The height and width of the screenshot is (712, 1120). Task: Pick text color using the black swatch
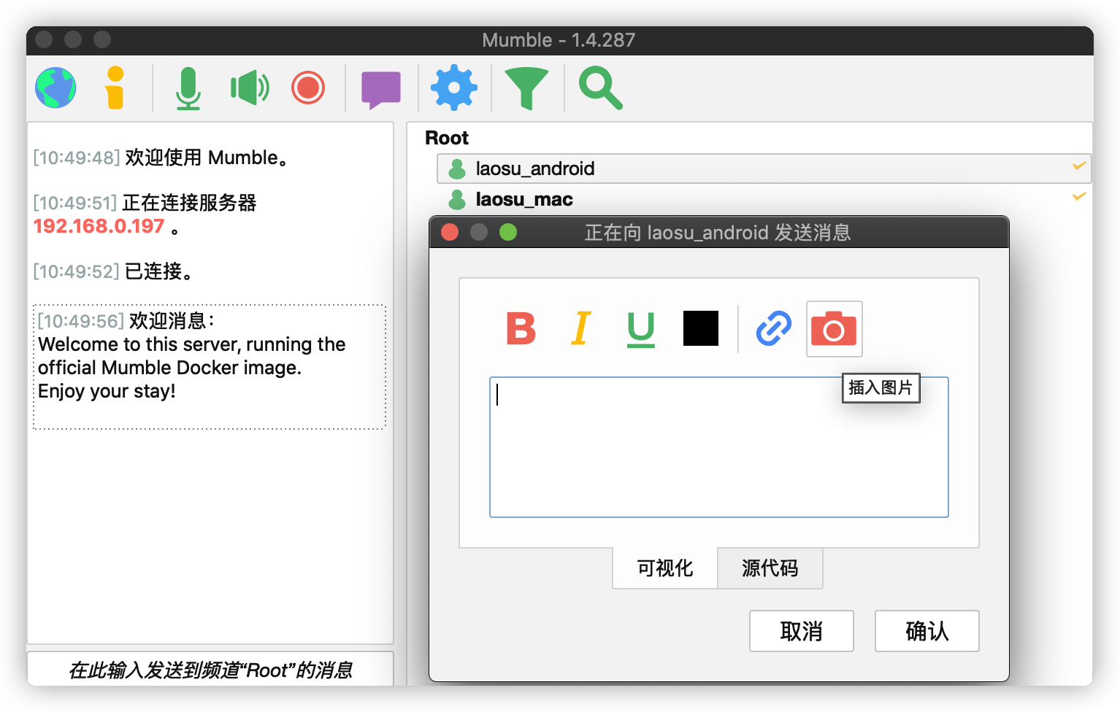(701, 328)
